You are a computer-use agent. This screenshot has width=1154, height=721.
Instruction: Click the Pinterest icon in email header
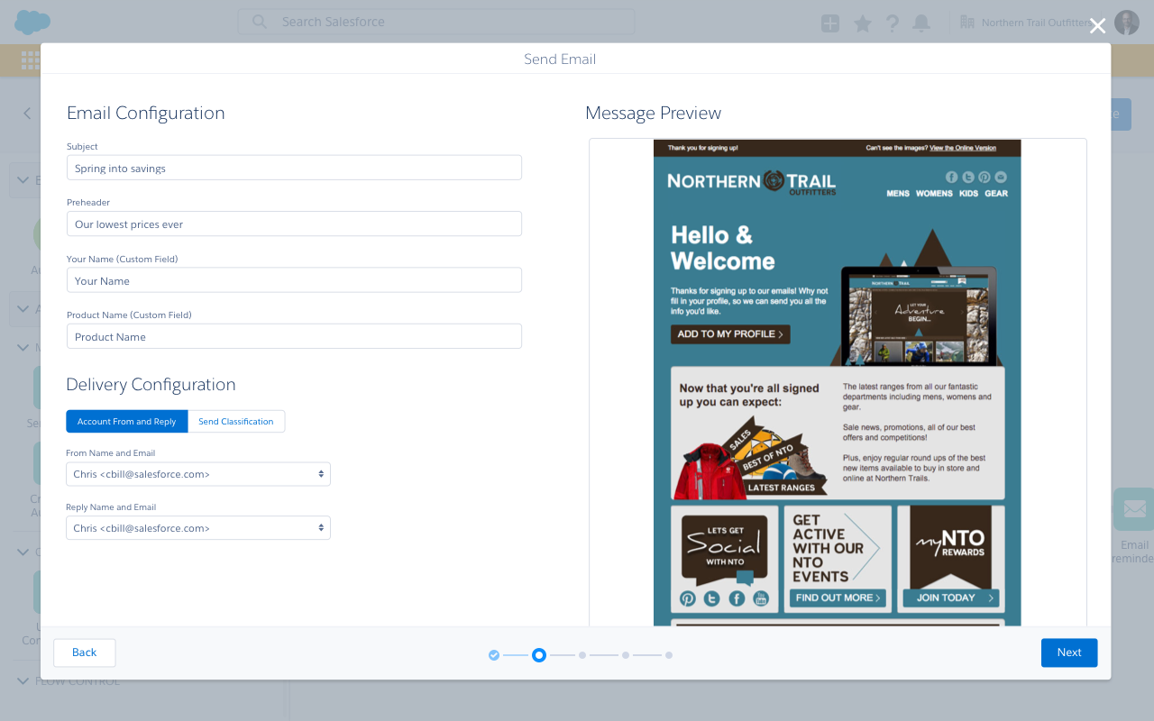(x=985, y=178)
